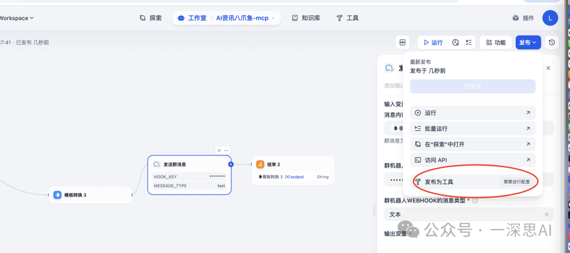Click the 发送群消息 node chat icon
Viewport: 570px width, 253px height.
(x=157, y=164)
